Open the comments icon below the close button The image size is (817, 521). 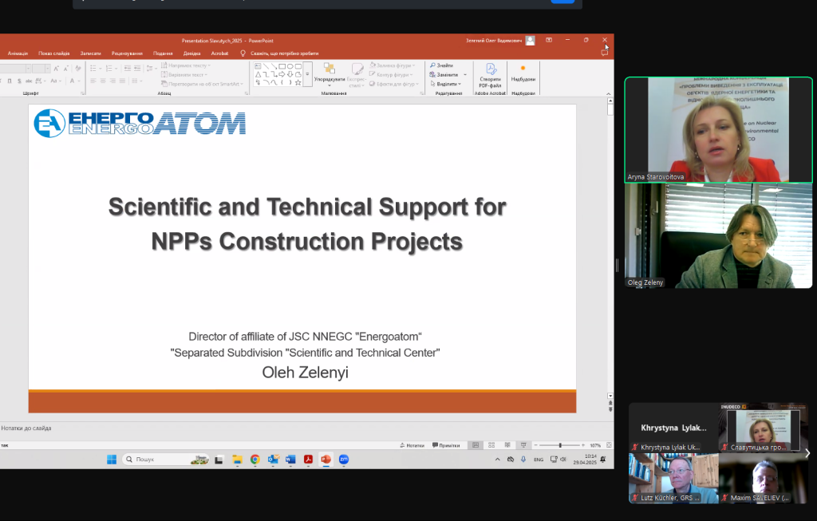(x=604, y=52)
